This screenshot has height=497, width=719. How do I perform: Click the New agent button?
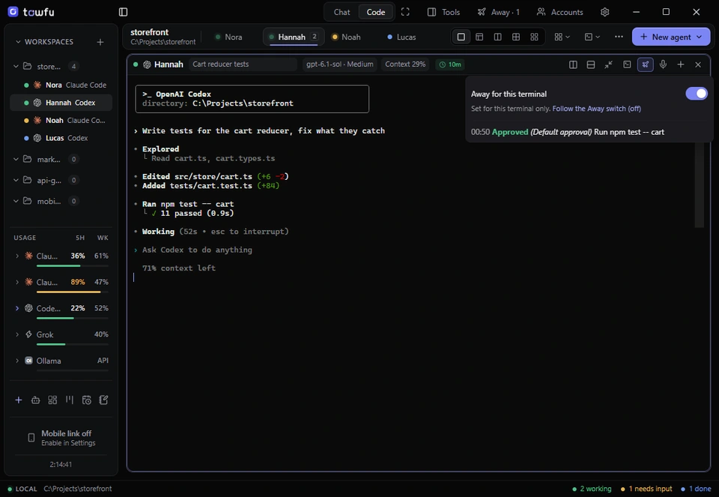(x=671, y=37)
